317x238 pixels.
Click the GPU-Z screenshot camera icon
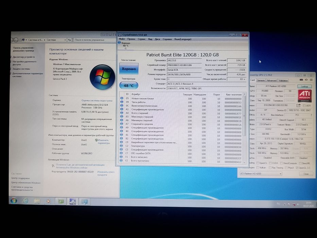click(301, 80)
